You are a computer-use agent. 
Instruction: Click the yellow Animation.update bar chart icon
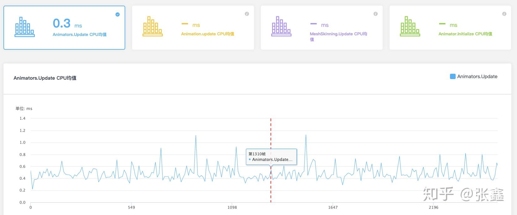click(153, 26)
